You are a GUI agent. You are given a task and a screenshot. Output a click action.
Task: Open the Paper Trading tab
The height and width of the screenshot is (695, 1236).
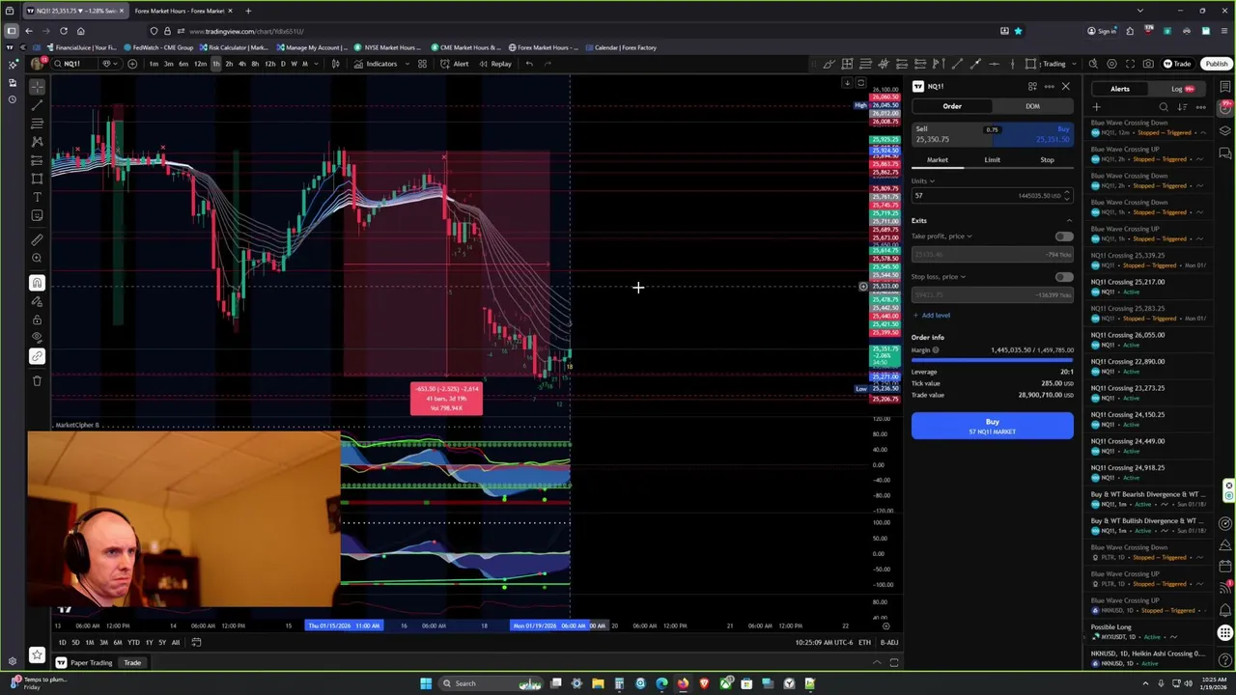[84, 663]
